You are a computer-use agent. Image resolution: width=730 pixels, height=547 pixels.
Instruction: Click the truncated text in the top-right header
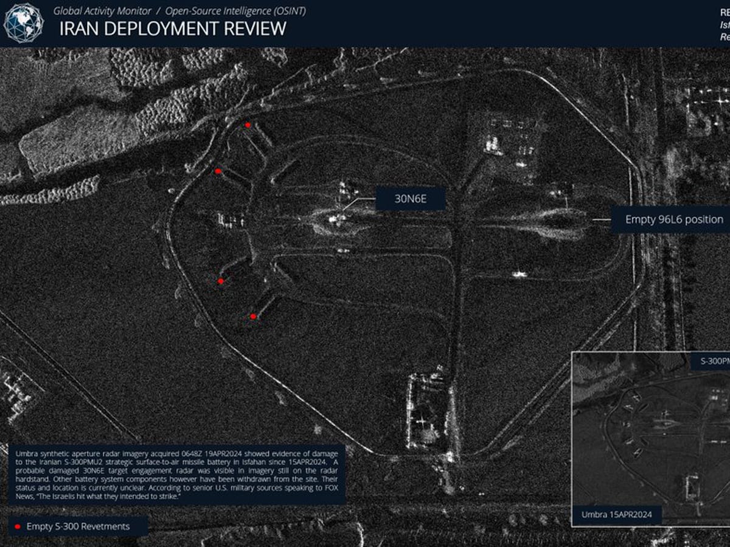724,24
